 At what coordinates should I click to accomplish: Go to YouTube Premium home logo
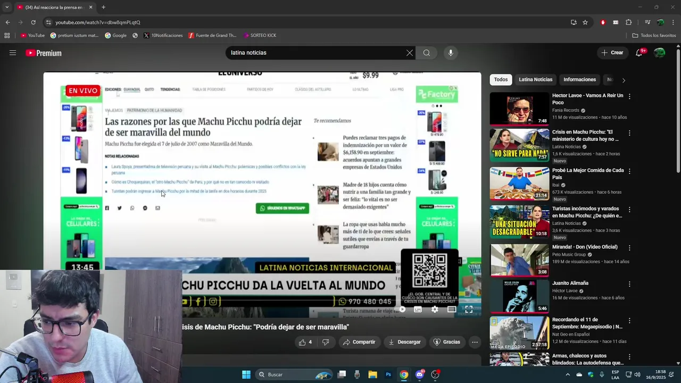coord(44,53)
